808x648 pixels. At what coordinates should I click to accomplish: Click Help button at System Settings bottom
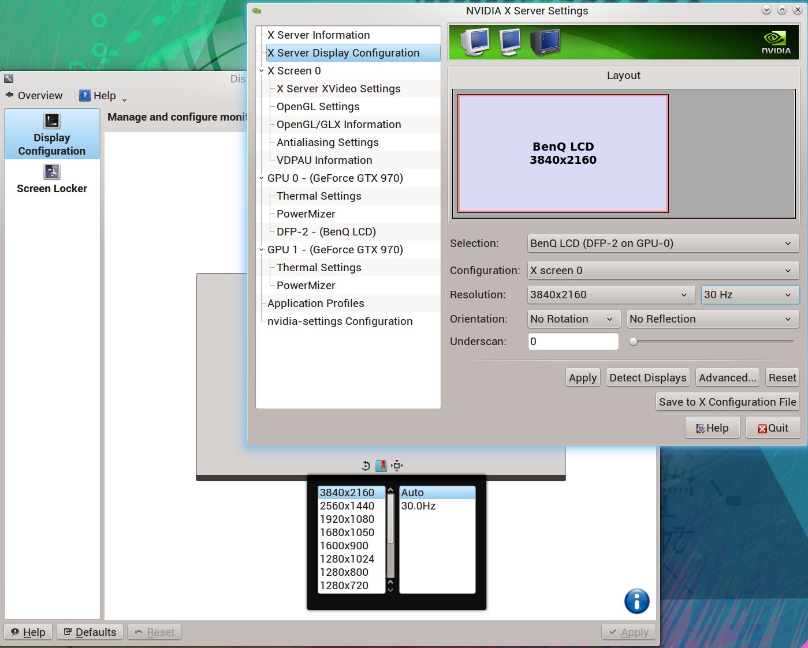click(x=28, y=632)
